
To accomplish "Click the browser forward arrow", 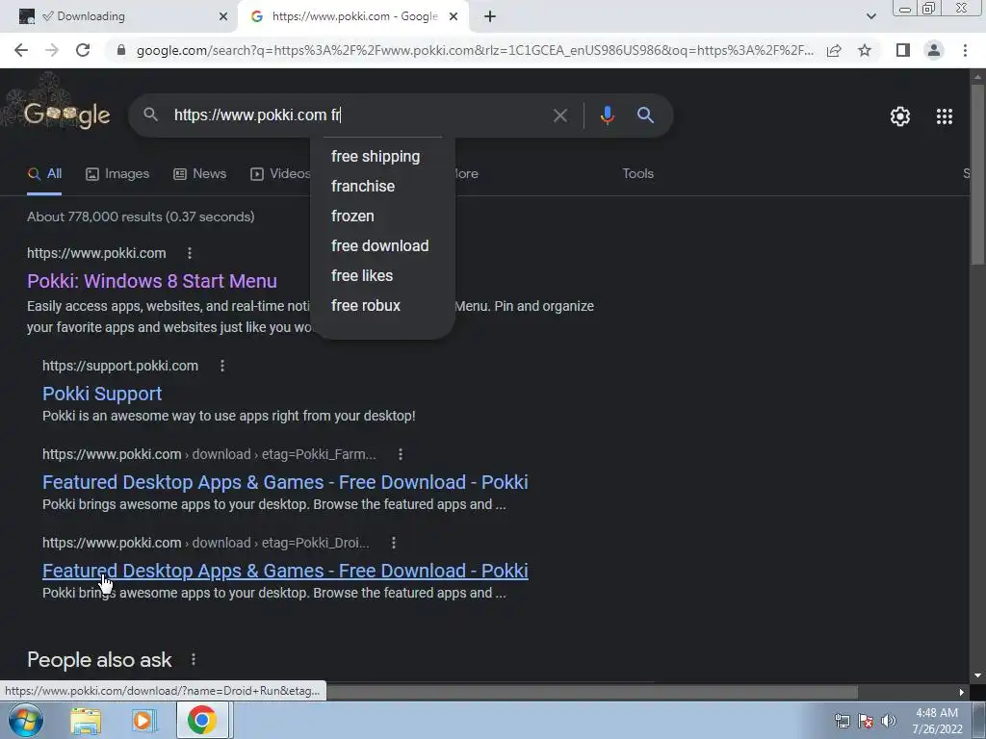I will tap(52, 50).
